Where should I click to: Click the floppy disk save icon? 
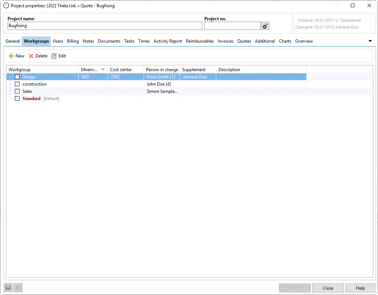tap(8, 288)
